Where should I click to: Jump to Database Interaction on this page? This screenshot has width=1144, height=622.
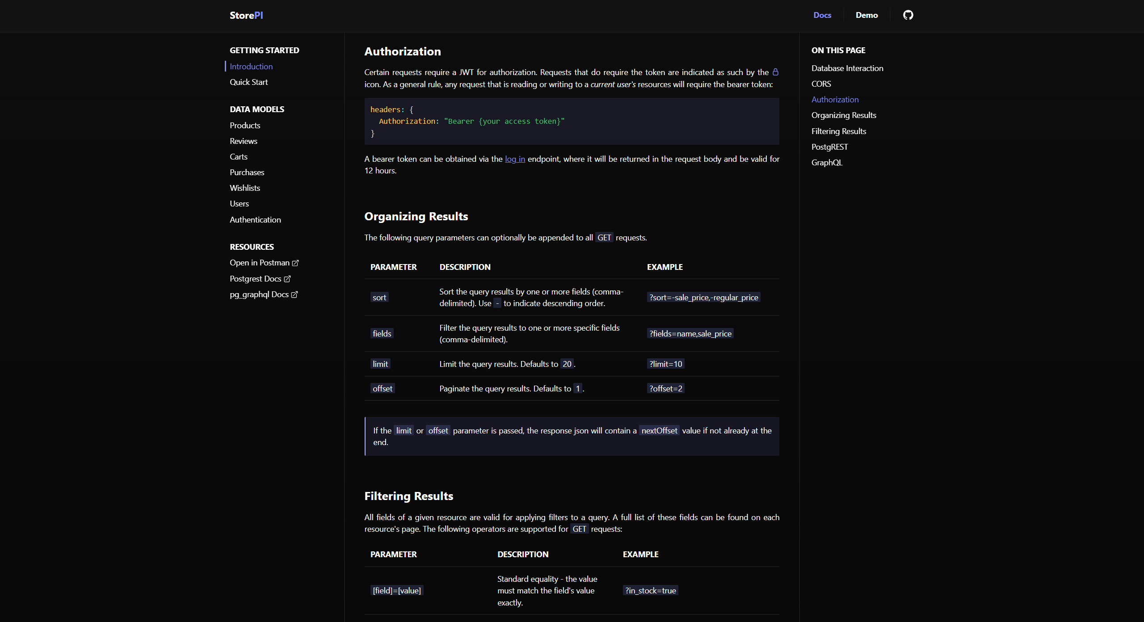[x=847, y=68]
